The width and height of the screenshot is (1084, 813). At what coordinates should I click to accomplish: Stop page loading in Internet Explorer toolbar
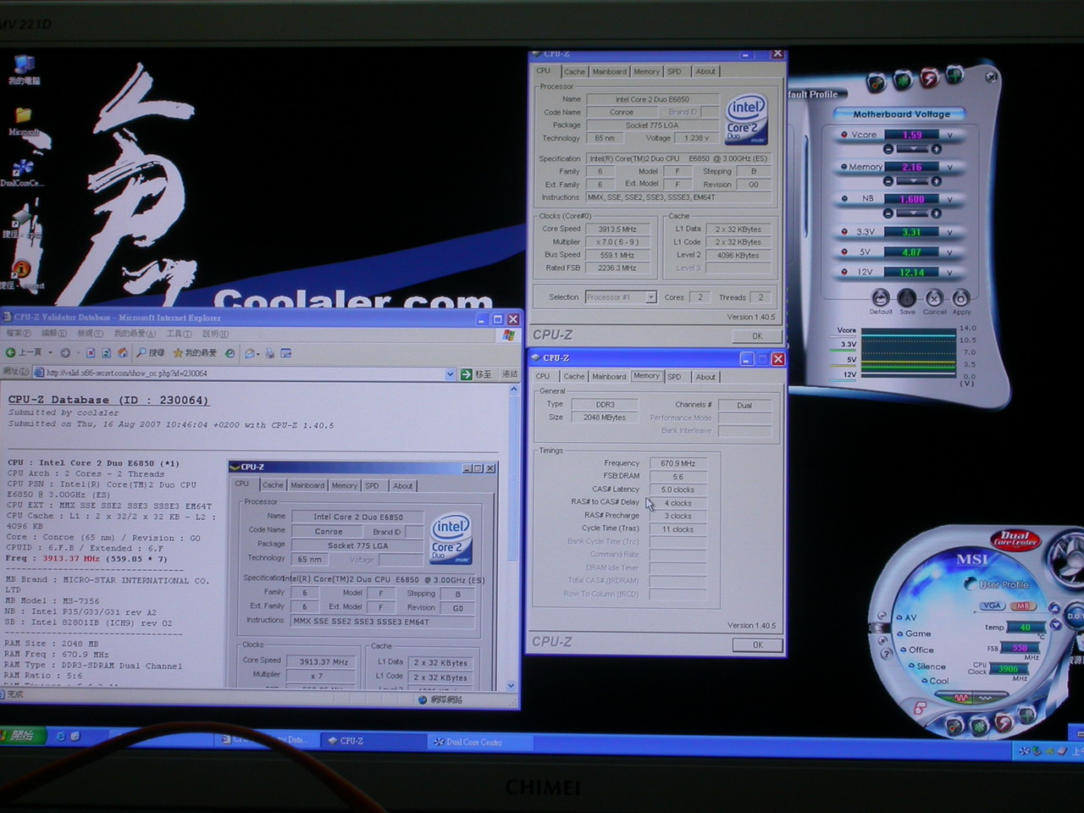91,352
